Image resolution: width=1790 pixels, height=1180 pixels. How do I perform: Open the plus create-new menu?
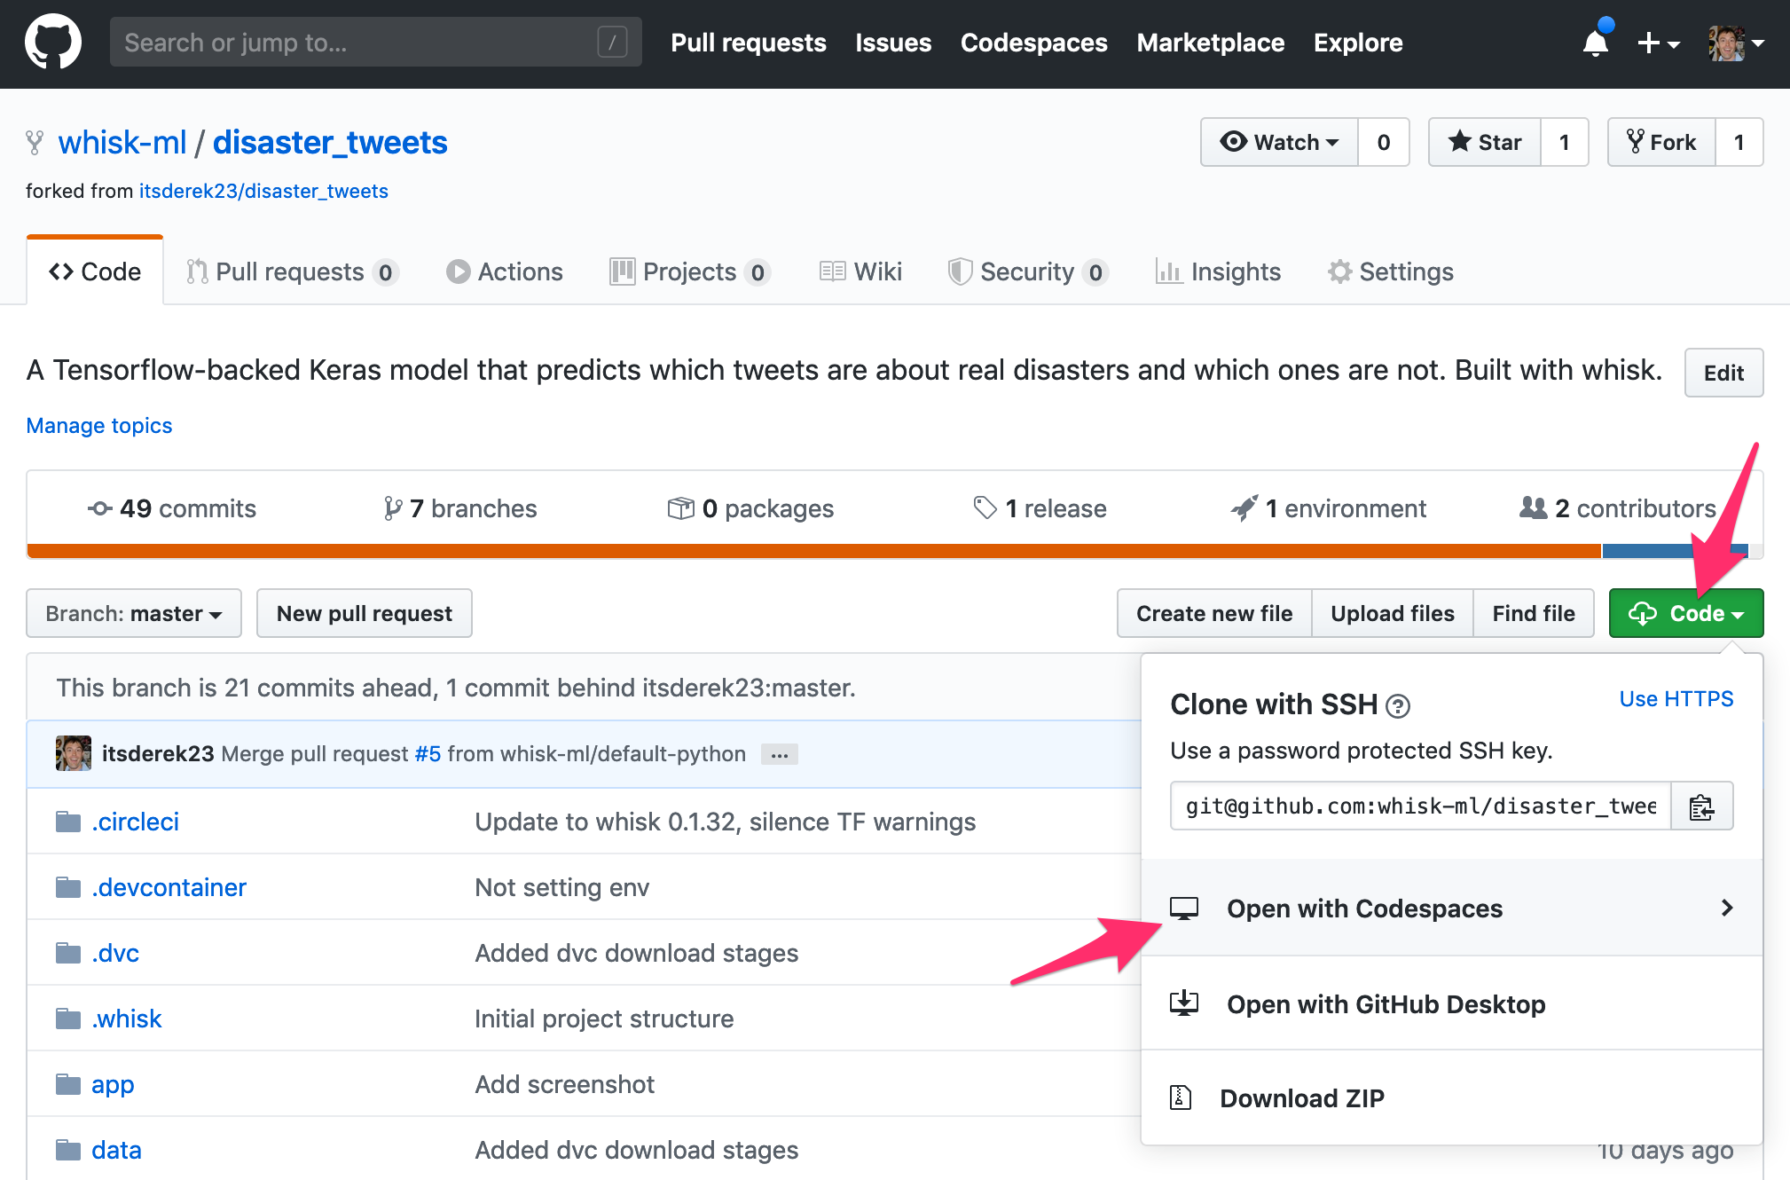pyautogui.click(x=1657, y=43)
